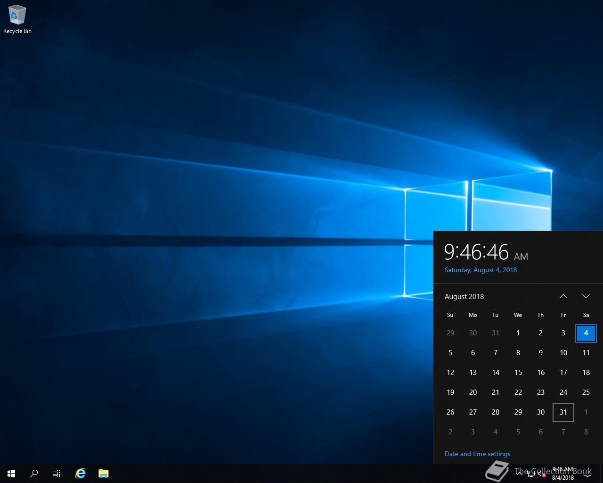Click Saturday, August 4, 2018 date text
This screenshot has height=483, width=603.
pyautogui.click(x=481, y=270)
